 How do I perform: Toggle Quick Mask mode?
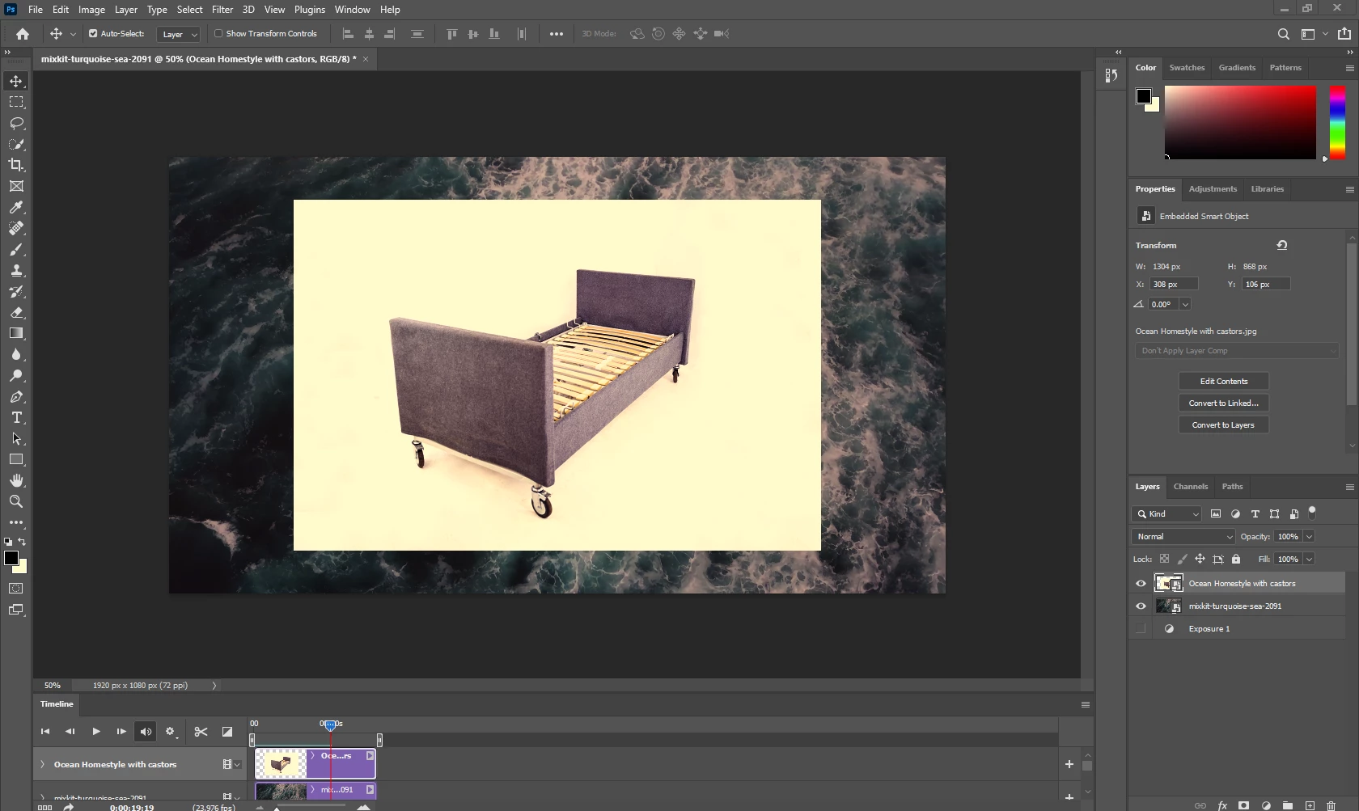click(16, 589)
